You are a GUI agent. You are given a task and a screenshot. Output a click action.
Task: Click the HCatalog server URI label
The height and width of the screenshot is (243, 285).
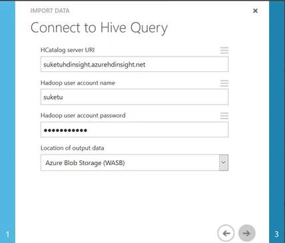[67, 50]
